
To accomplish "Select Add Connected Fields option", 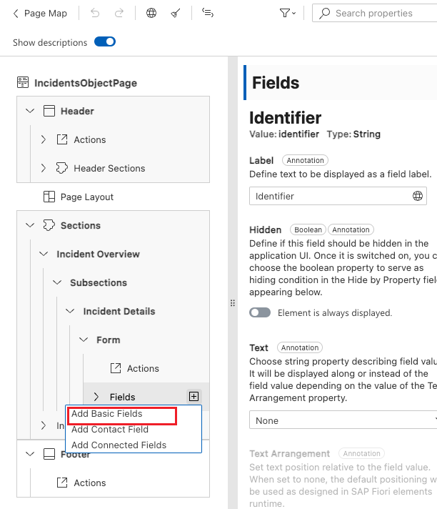I will pyautogui.click(x=119, y=445).
